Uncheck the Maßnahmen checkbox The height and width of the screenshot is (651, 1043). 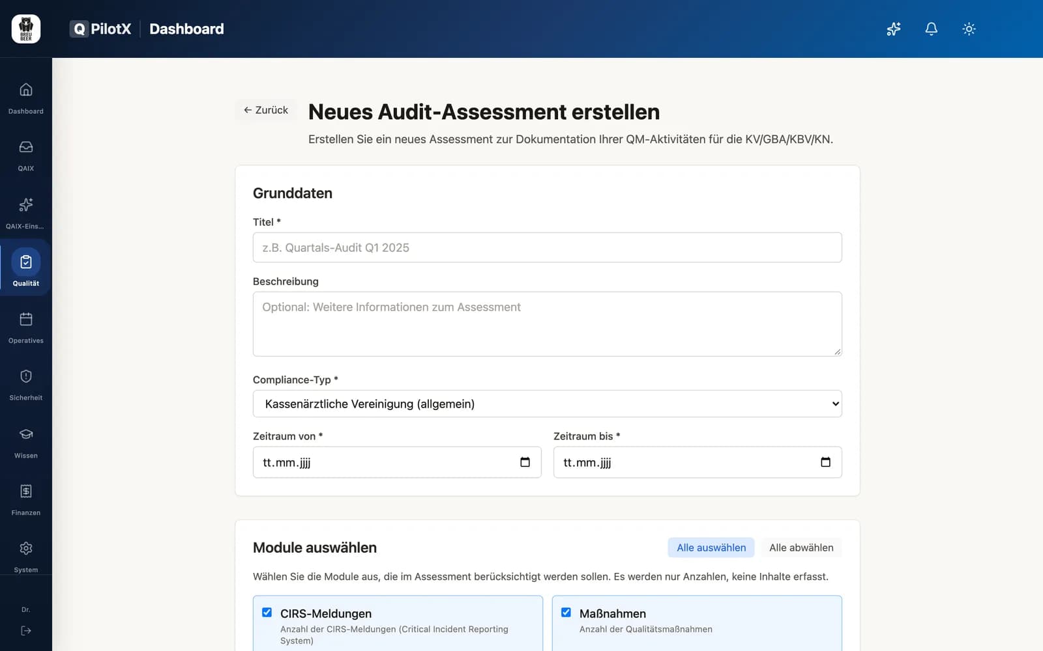click(566, 613)
